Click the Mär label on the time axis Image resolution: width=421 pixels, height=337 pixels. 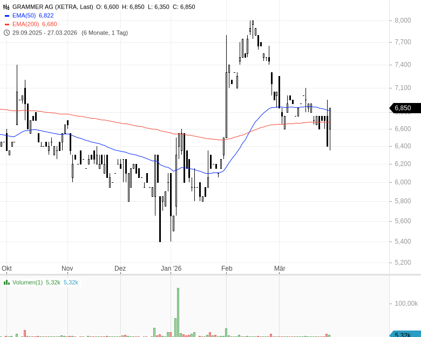(x=280, y=268)
